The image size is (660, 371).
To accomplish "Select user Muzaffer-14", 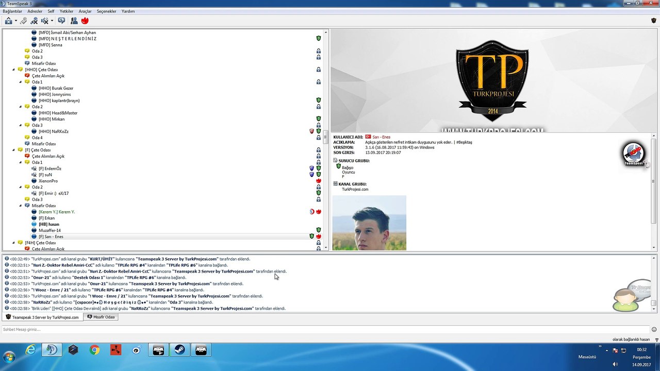I will coord(49,230).
